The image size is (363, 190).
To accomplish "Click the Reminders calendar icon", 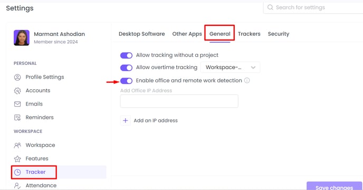I will pos(17,118).
